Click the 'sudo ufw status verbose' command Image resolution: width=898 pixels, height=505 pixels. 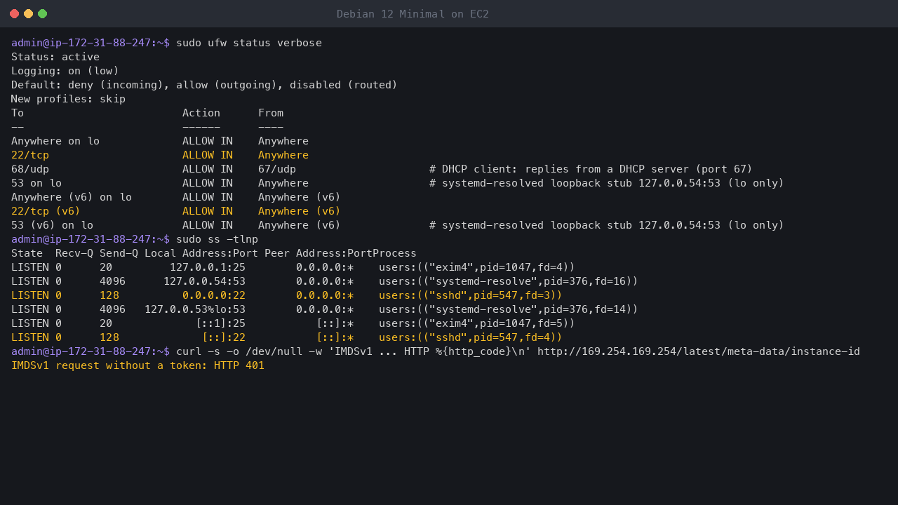click(249, 43)
